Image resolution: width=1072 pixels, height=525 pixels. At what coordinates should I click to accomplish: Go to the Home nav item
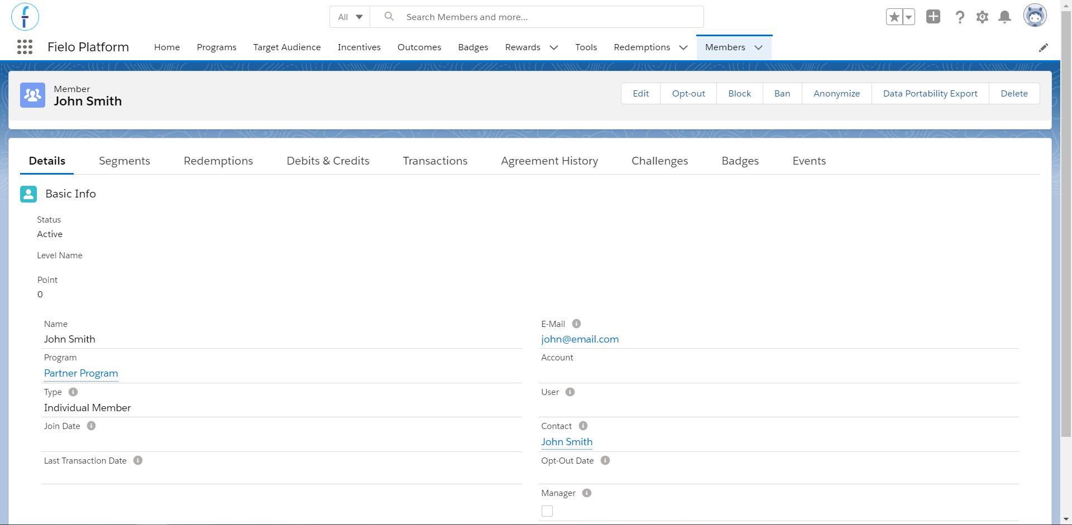[167, 47]
